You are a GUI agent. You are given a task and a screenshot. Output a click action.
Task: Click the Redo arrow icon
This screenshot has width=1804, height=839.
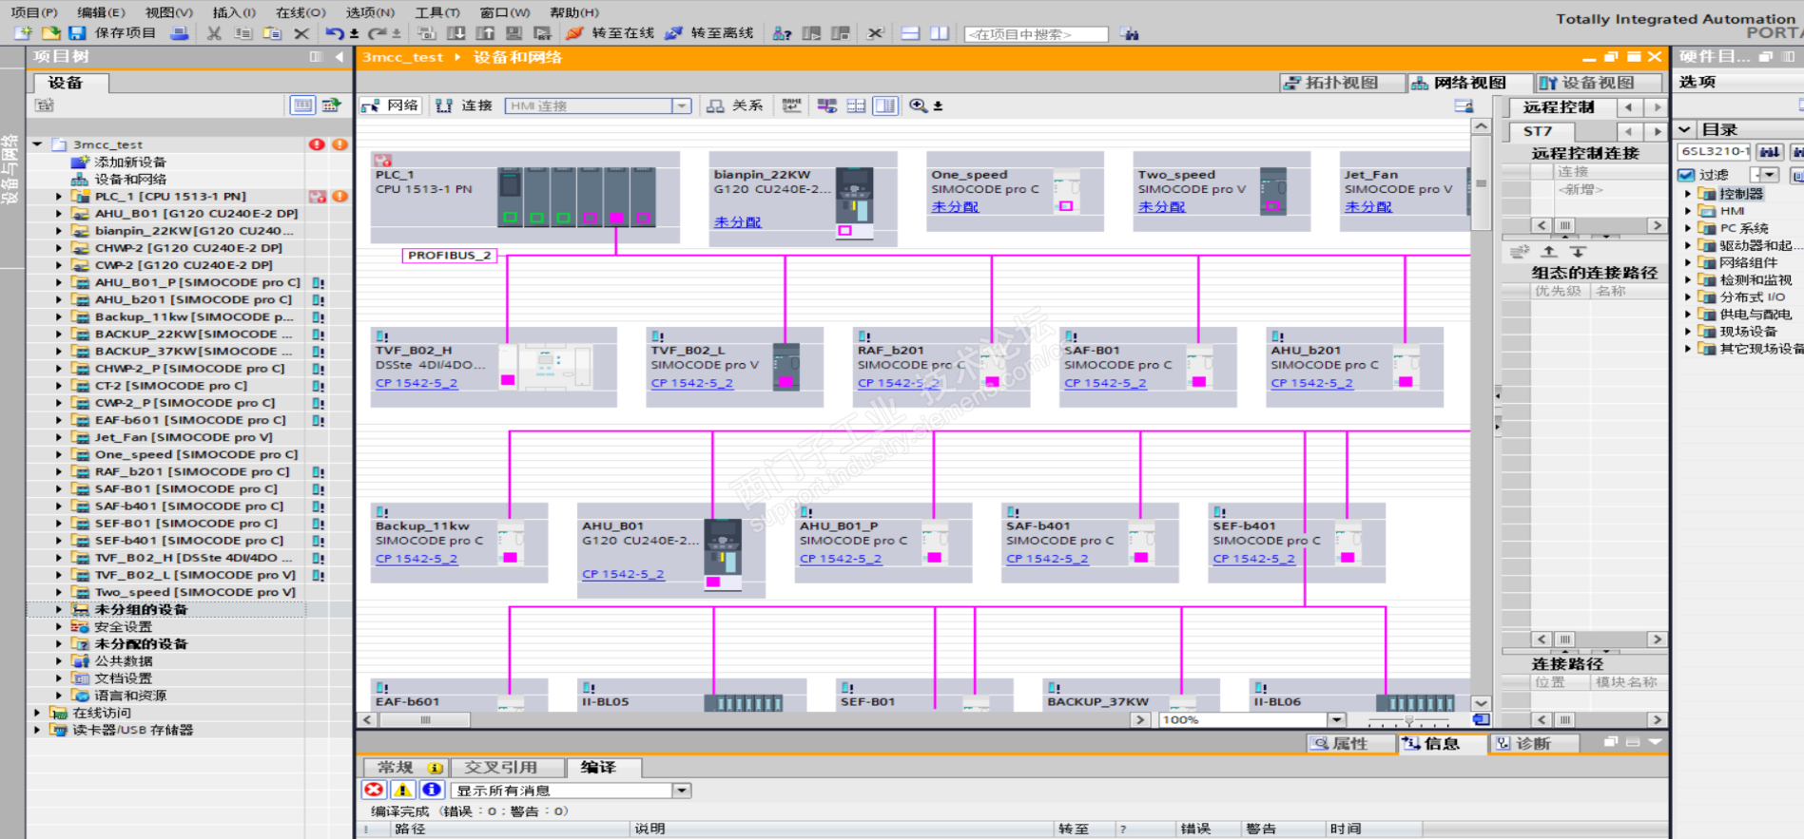click(x=376, y=33)
